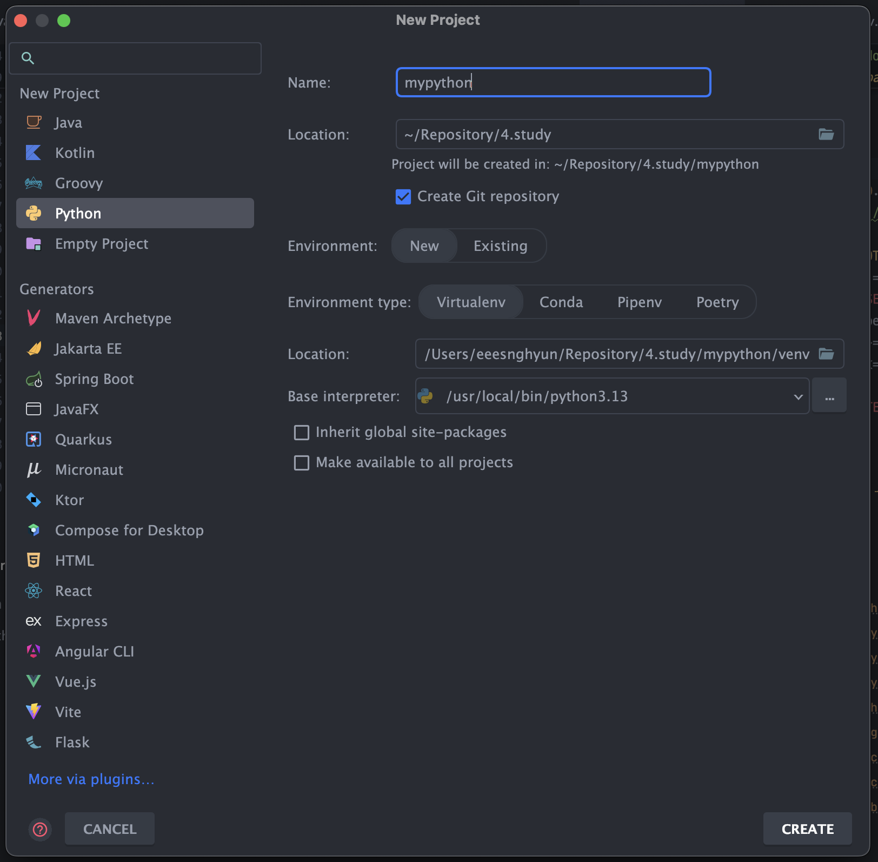Screen dimensions: 878x862
Task: Click the Python logo in sidebar
Action: (x=34, y=213)
